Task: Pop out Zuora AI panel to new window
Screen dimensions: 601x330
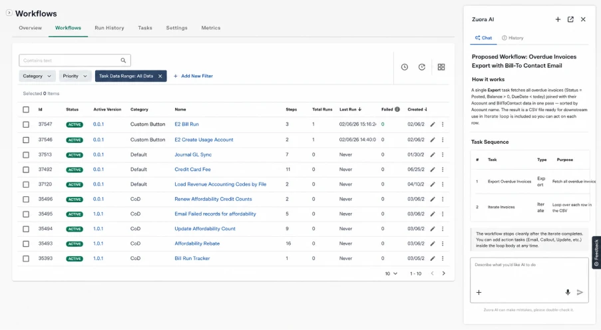Action: [x=570, y=19]
